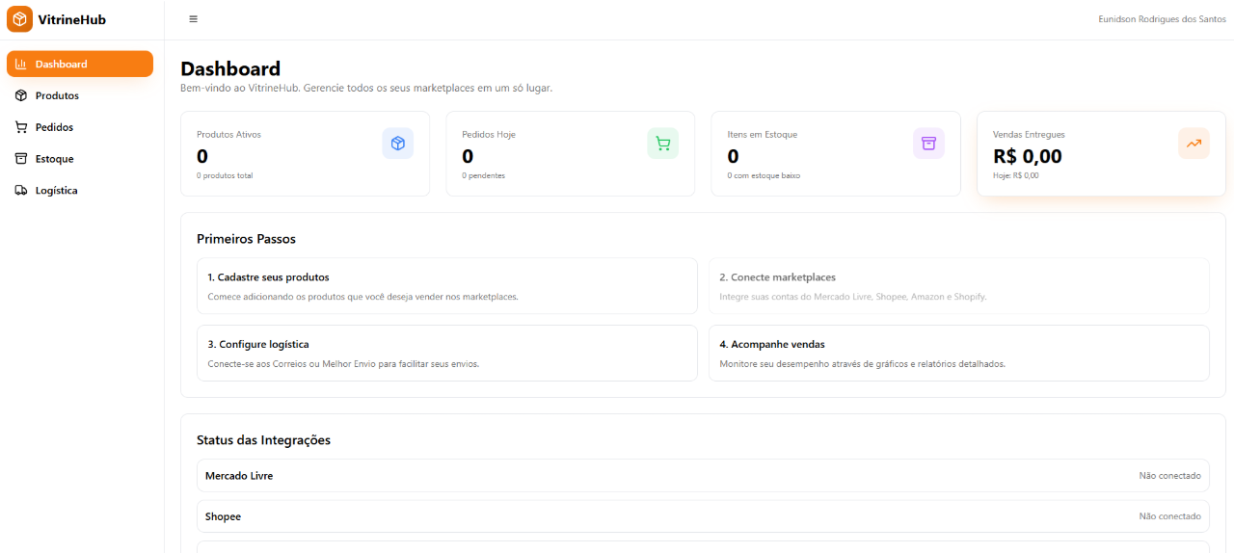Select the Mercado Livre integration row
Viewport: 1234px width, 553px height.
click(x=703, y=476)
